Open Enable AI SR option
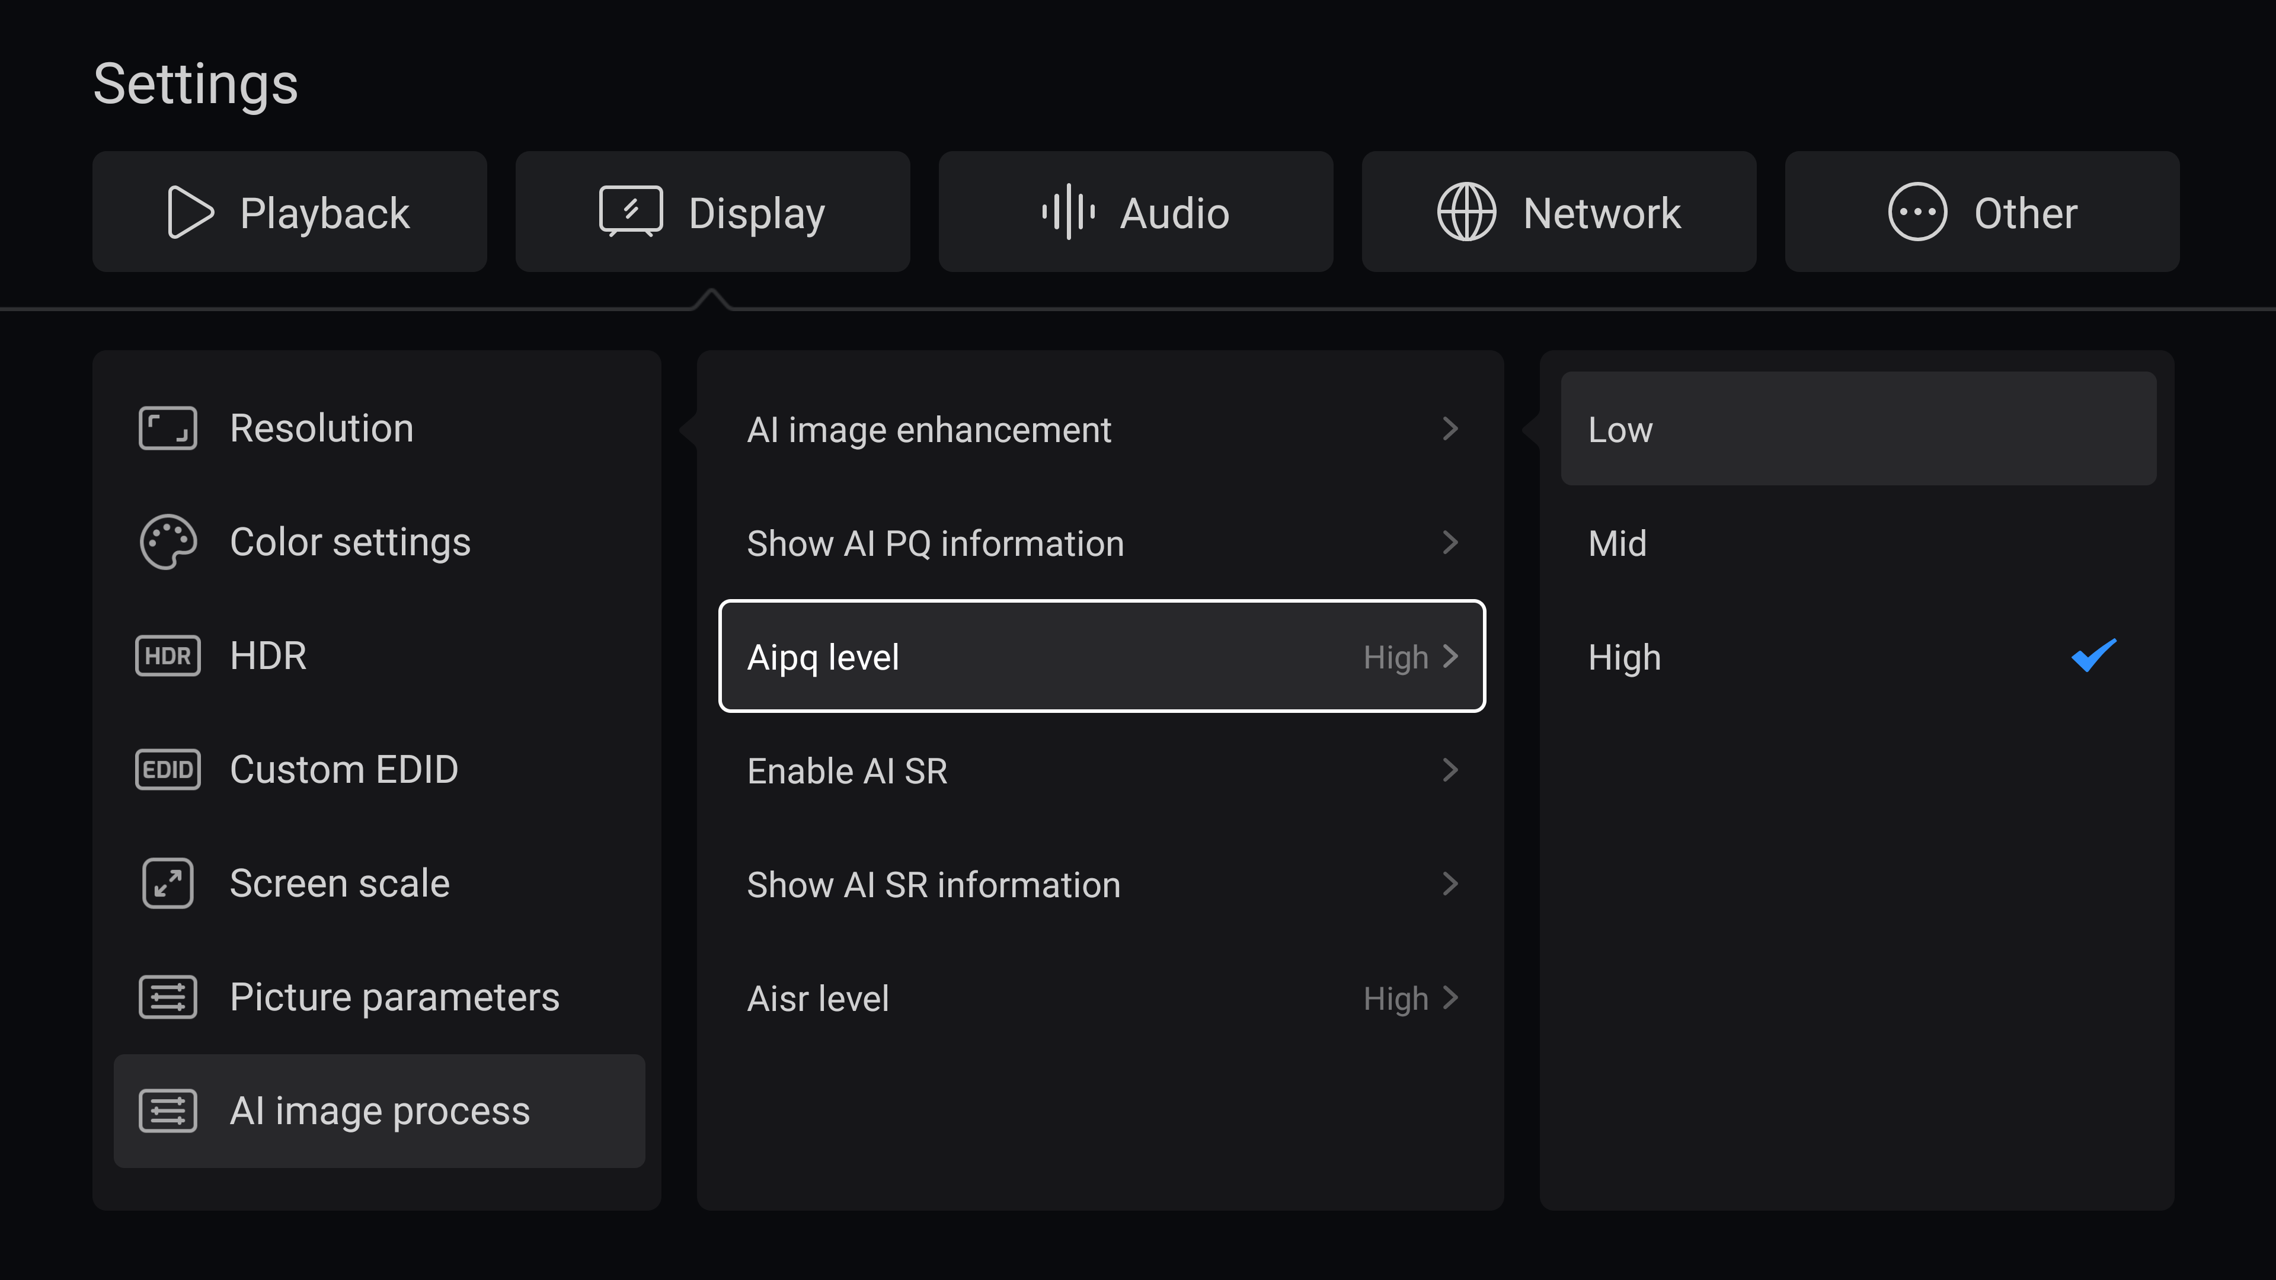This screenshot has width=2276, height=1280. pyautogui.click(x=1102, y=770)
